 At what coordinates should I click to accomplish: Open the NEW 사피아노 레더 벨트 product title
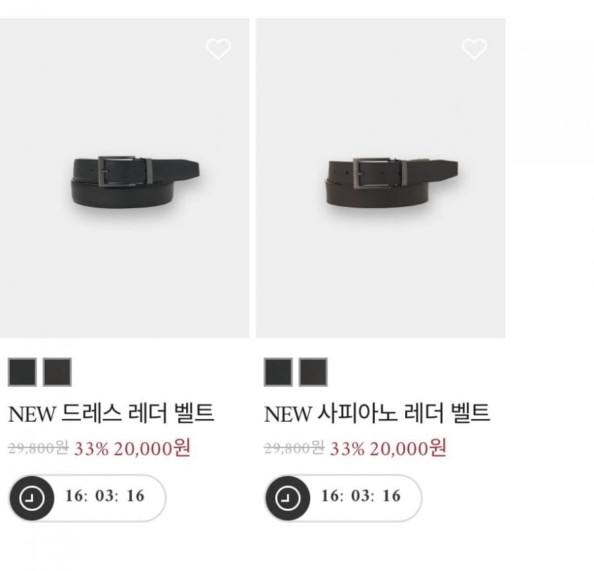click(377, 413)
